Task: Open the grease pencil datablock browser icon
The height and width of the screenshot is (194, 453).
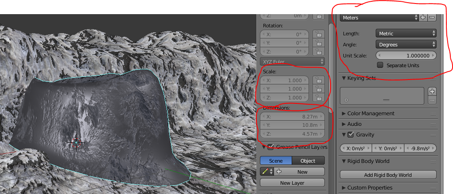Action: (x=266, y=172)
